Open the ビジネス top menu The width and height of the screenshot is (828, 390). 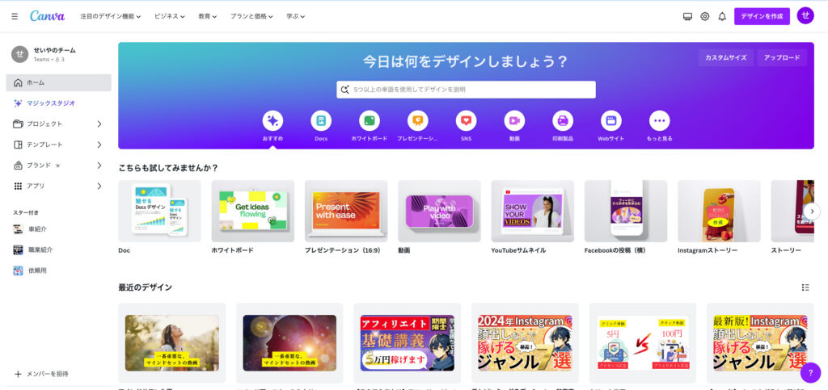[170, 16]
